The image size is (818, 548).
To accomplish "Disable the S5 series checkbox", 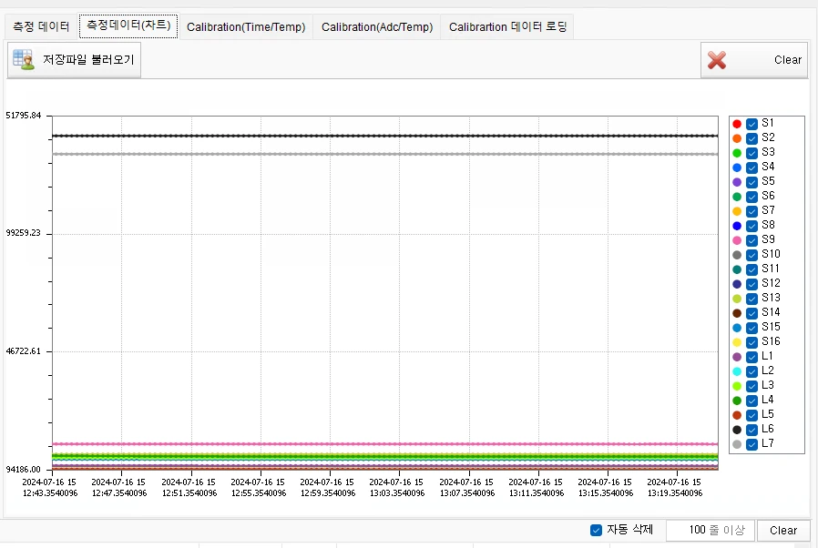I will [752, 182].
